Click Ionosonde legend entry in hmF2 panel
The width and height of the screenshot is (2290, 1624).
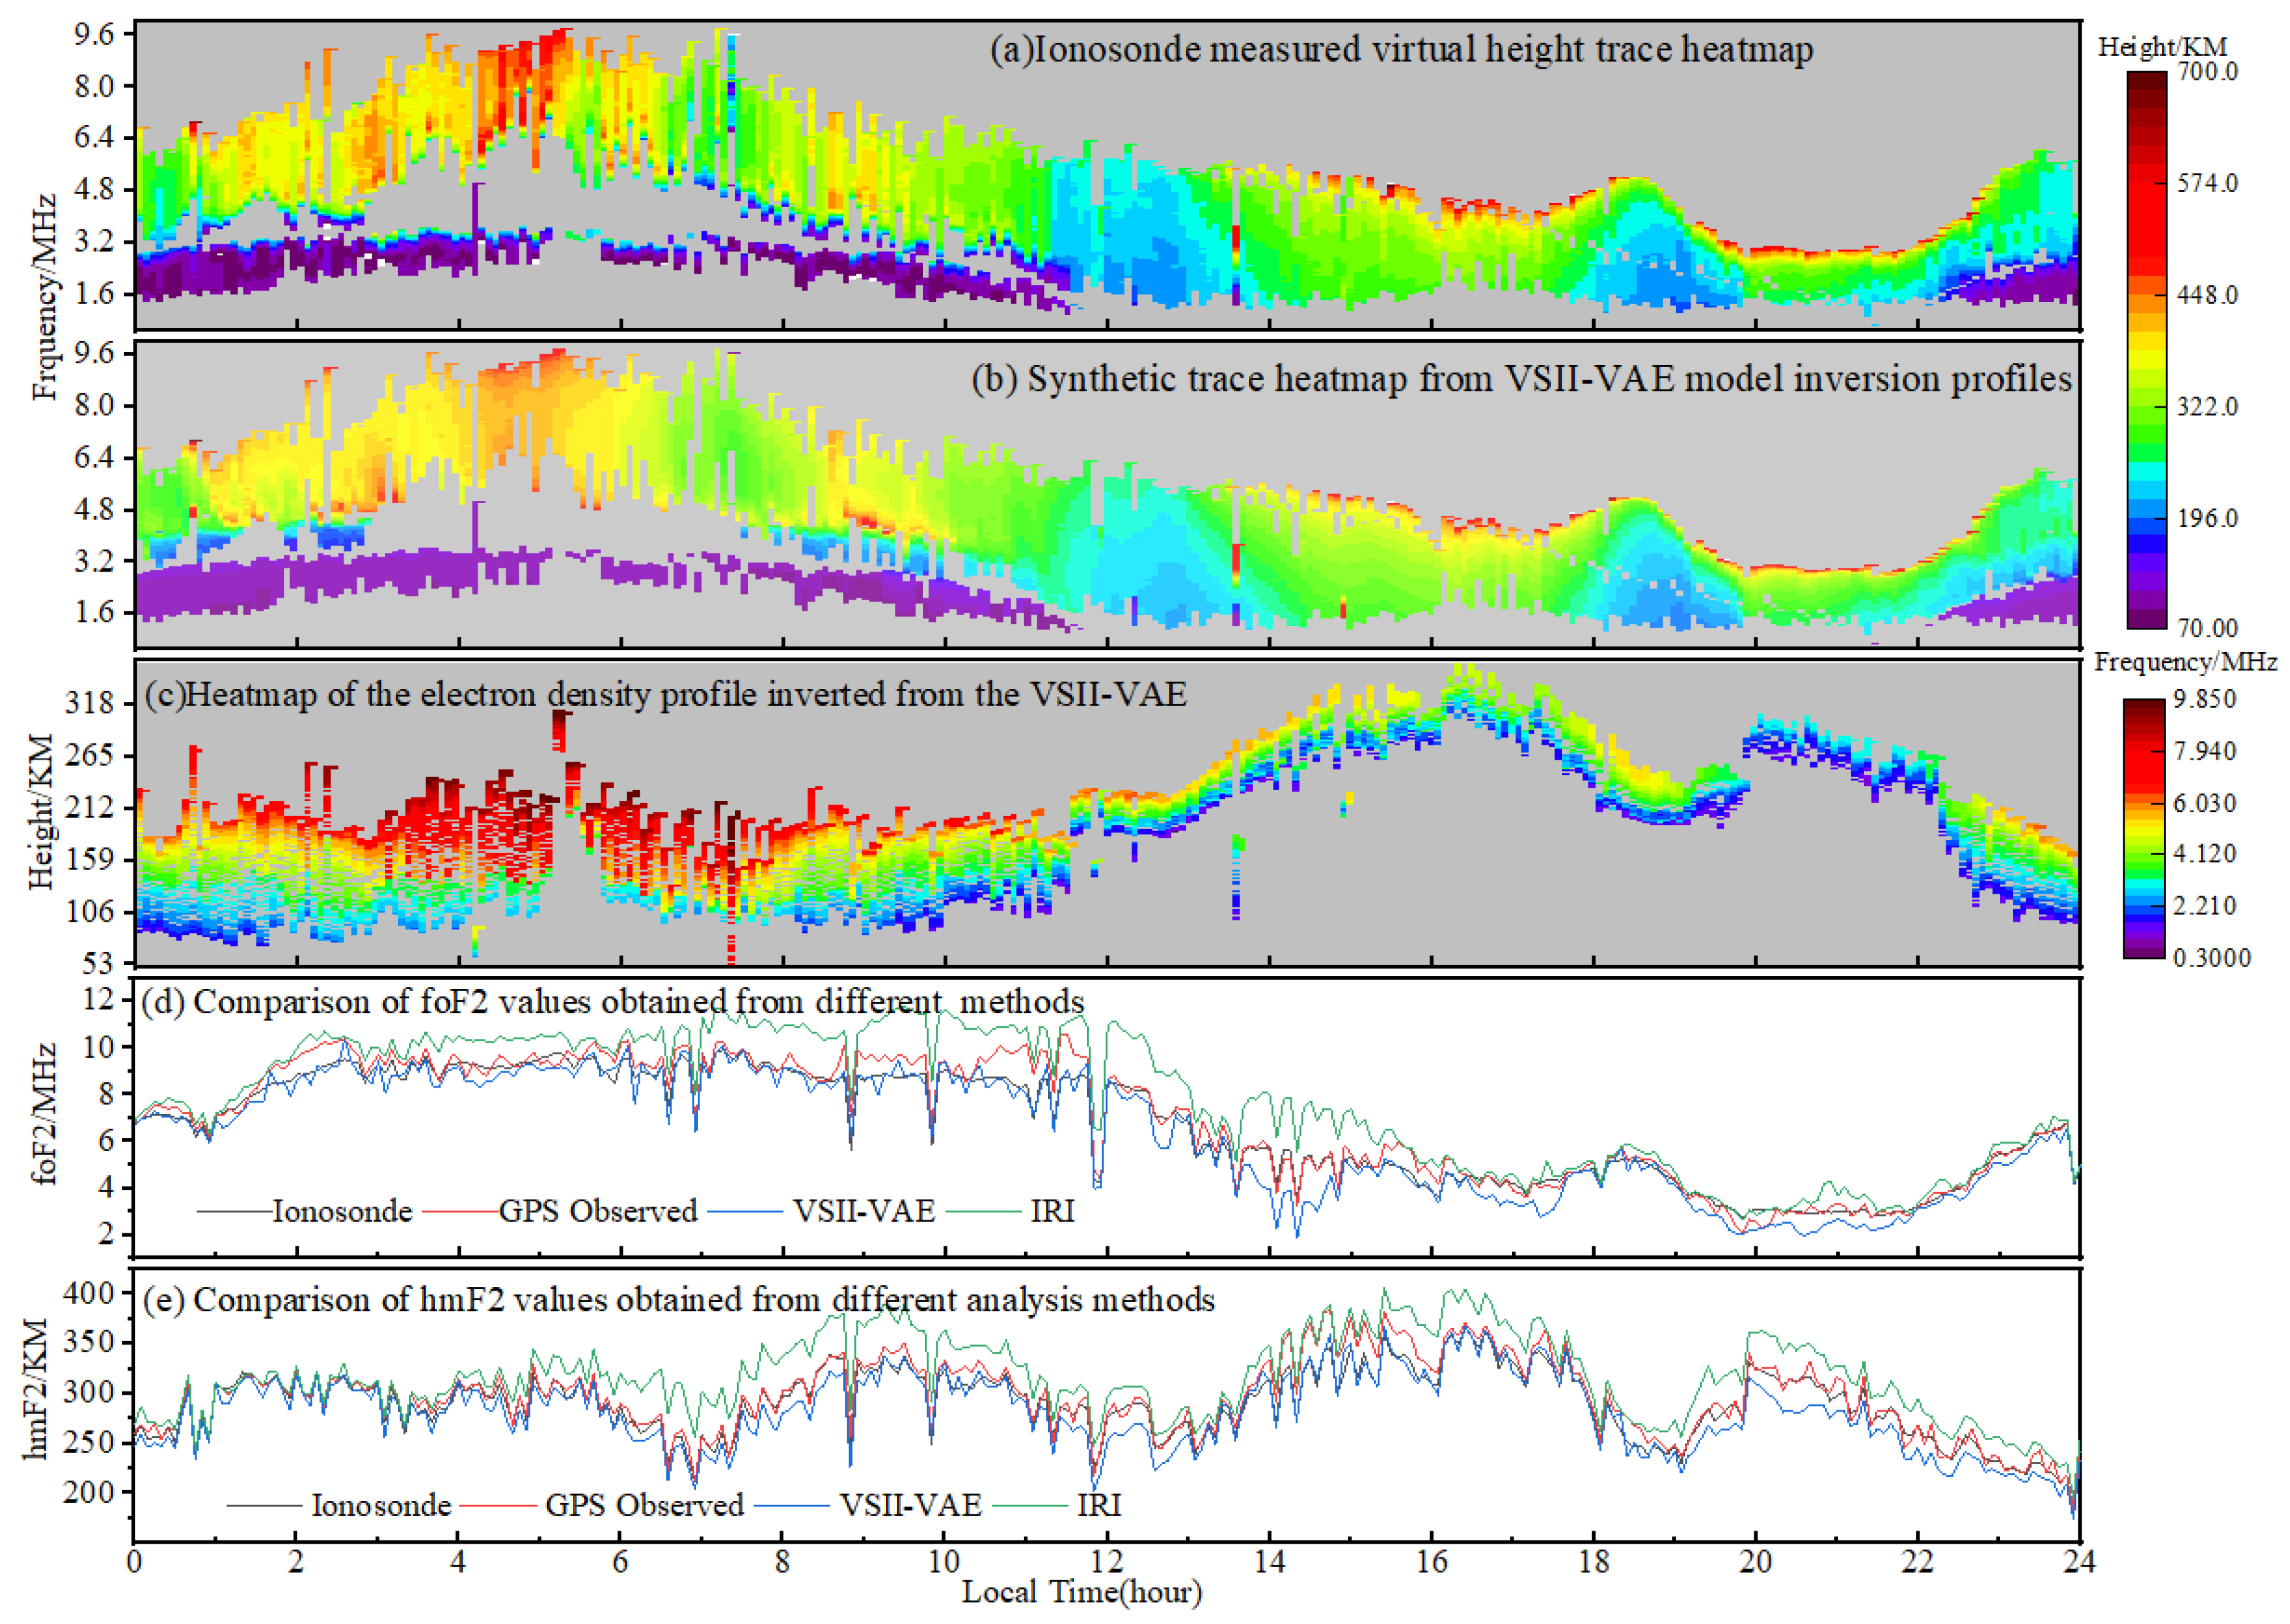[381, 1506]
